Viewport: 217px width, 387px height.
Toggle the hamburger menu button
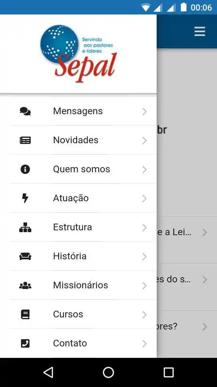(x=200, y=31)
